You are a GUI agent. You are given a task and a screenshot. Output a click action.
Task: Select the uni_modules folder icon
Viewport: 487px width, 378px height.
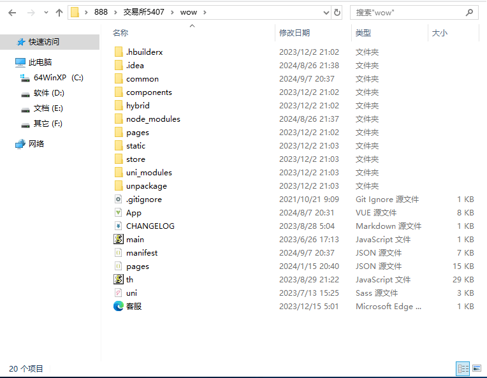coord(119,172)
